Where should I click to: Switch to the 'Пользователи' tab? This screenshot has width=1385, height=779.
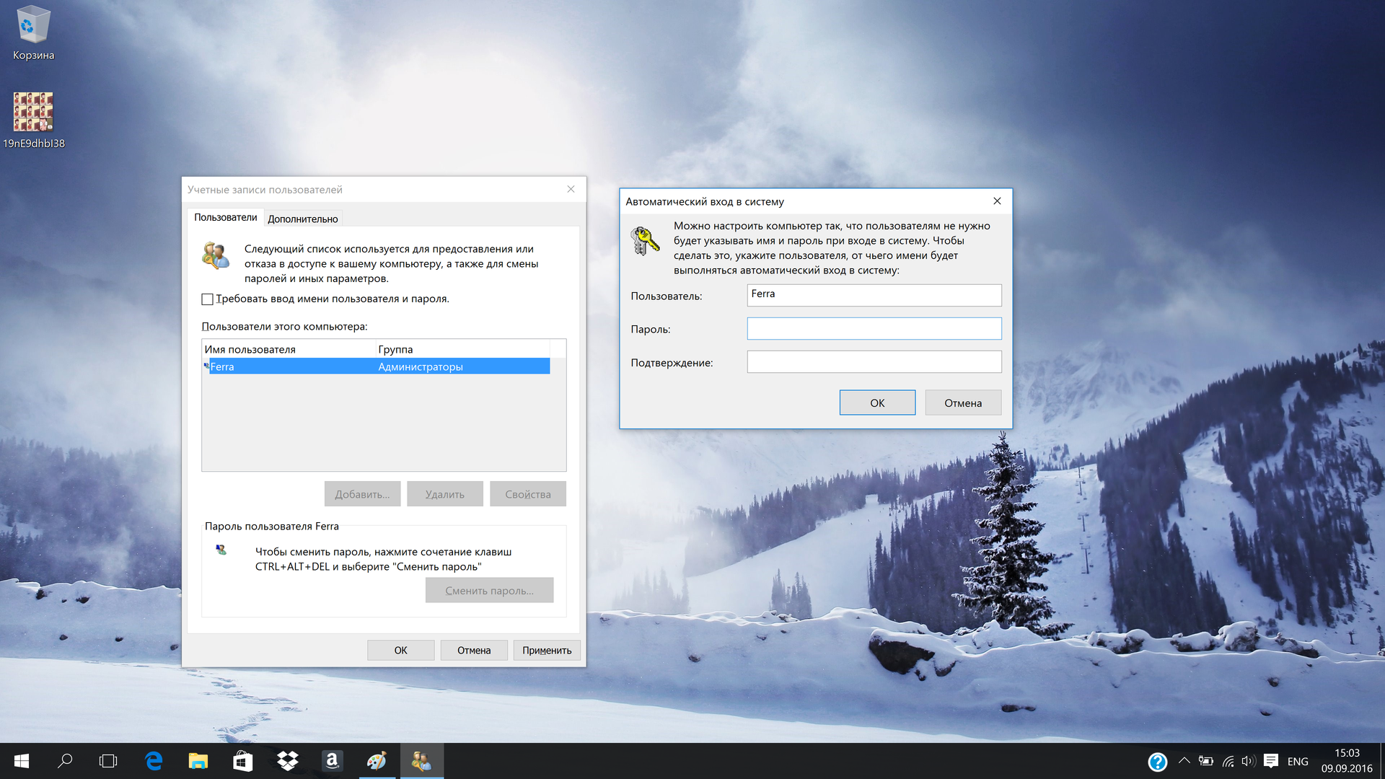point(227,216)
